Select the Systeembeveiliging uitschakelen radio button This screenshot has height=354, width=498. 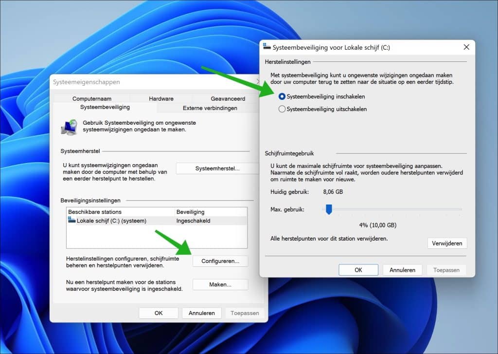pos(282,109)
